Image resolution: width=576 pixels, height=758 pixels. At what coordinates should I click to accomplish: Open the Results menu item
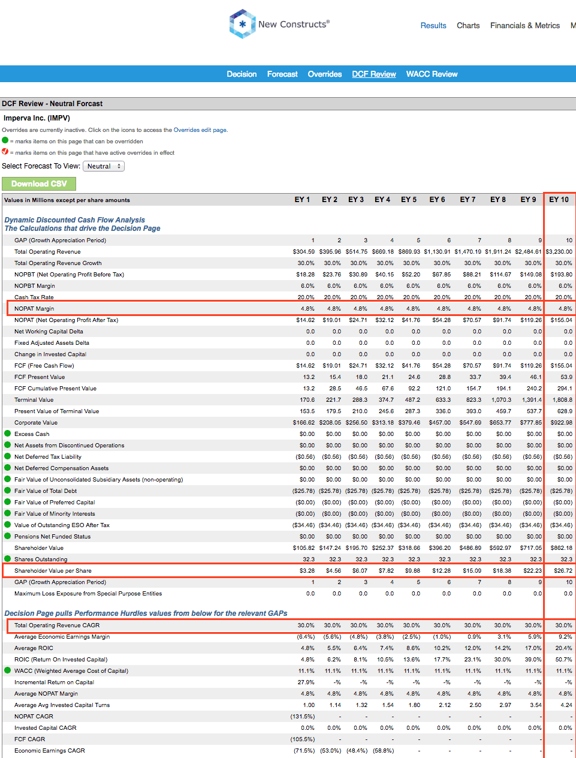point(433,25)
